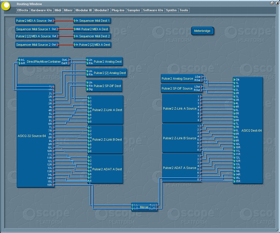This screenshot has width=280, height=233.
Task: Select the Pulsar2 ADAT A Source module
Action: point(179,168)
